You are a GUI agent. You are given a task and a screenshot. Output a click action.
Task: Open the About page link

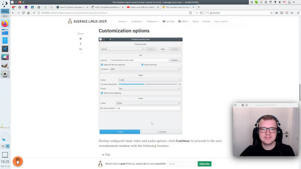pyautogui.click(x=195, y=21)
